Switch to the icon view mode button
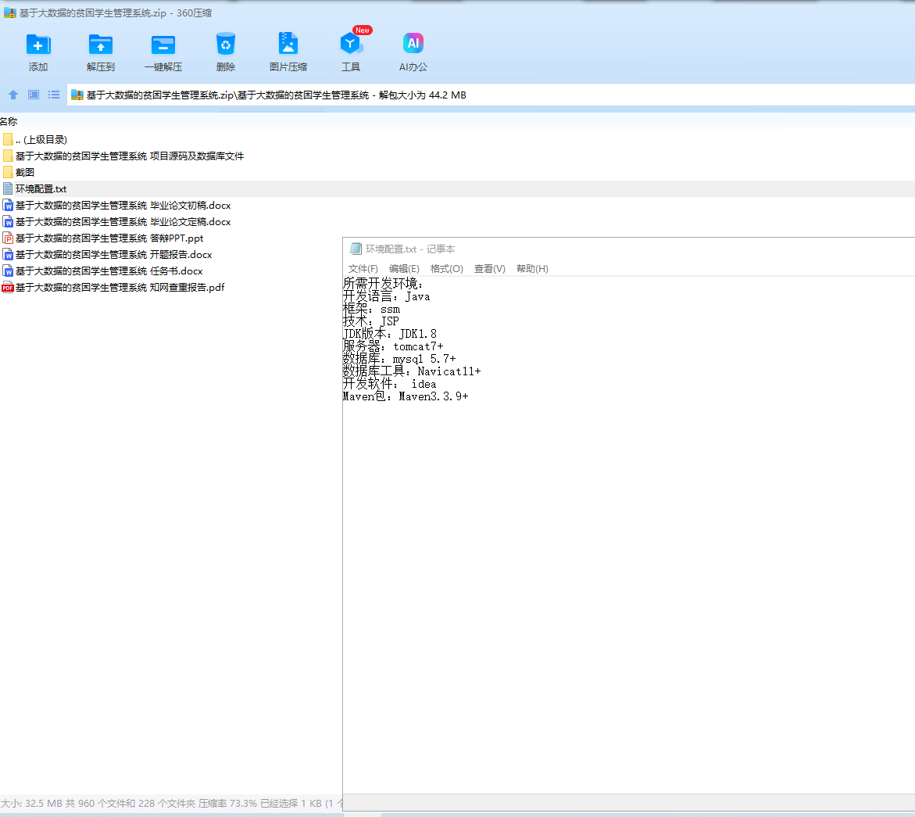The image size is (915, 817). point(34,95)
